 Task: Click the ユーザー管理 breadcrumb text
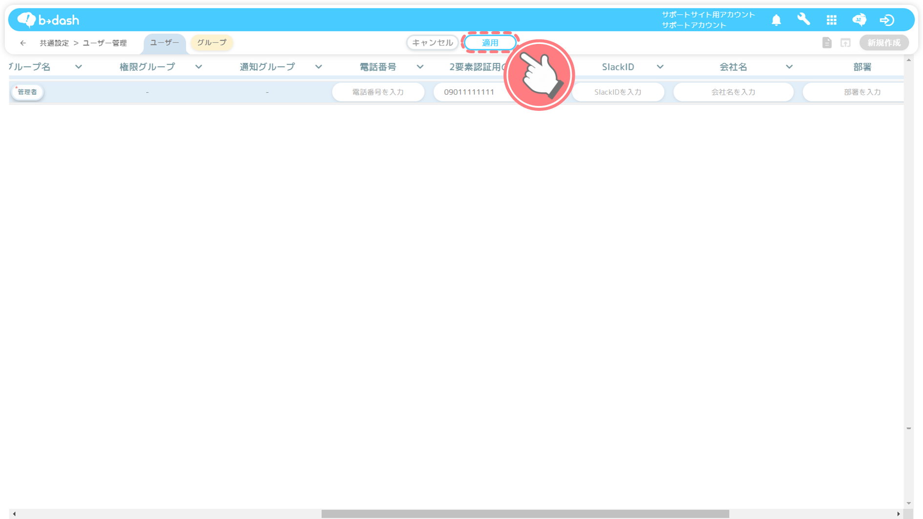105,43
